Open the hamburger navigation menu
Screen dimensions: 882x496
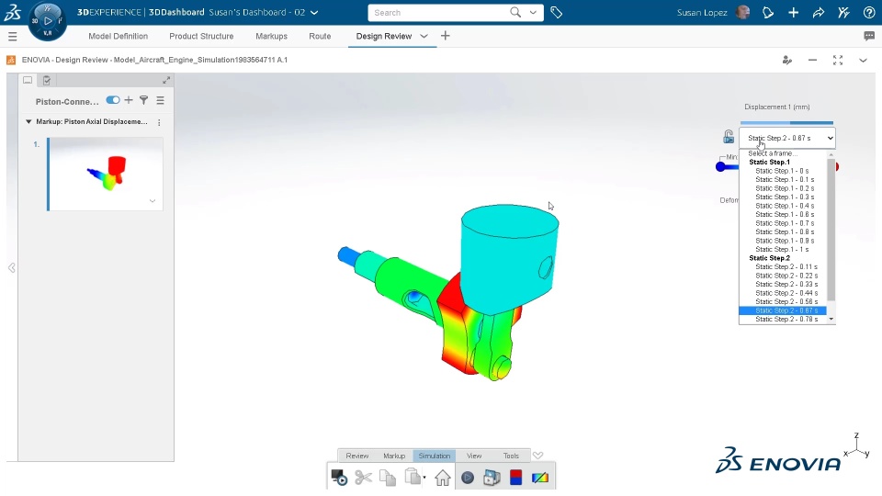pyautogui.click(x=12, y=37)
